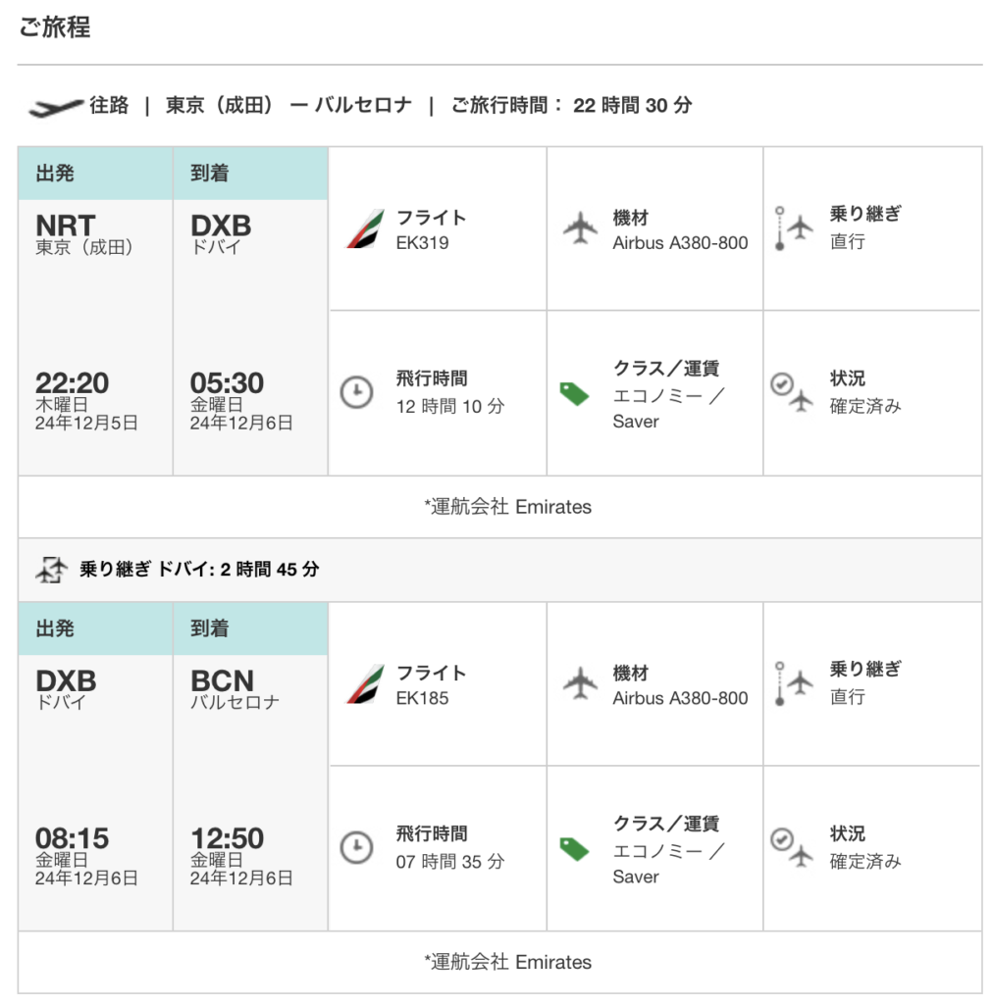Click the ご旅程 itinerary heading
The height and width of the screenshot is (1004, 992).
(x=54, y=27)
